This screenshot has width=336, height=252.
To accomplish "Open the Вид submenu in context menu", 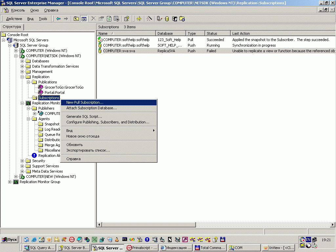I will (109, 131).
